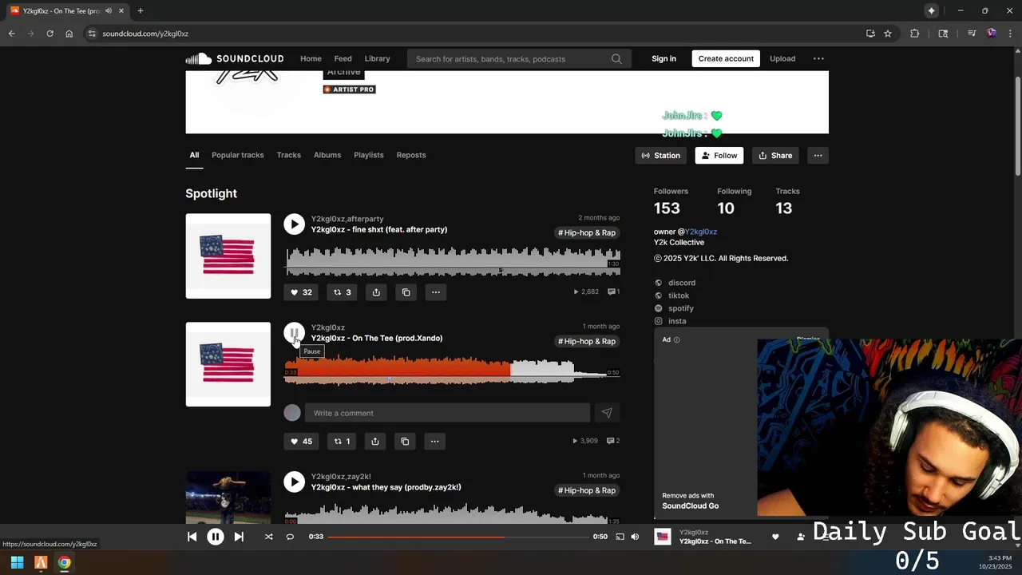Viewport: 1022px width, 575px height.
Task: Skip to next track in player bar
Action: pyautogui.click(x=239, y=537)
